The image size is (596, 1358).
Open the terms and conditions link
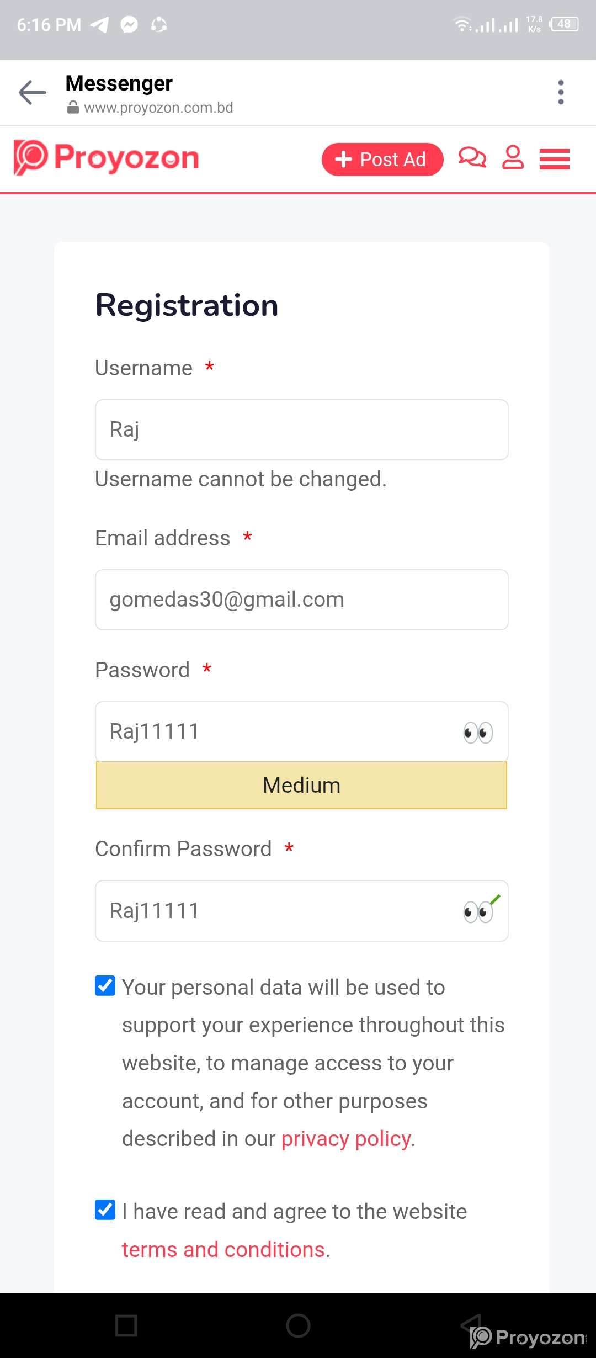(223, 1250)
